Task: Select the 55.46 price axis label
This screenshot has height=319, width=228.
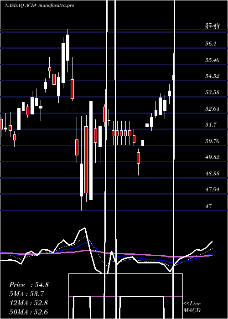Action: [212, 60]
